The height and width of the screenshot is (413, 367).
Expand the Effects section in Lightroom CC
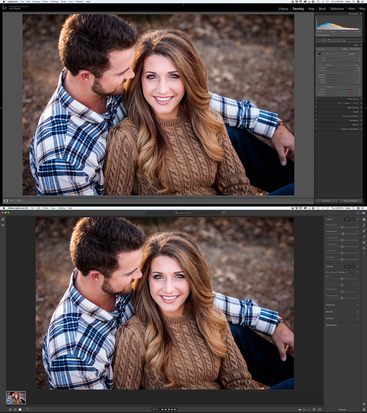tap(342, 305)
